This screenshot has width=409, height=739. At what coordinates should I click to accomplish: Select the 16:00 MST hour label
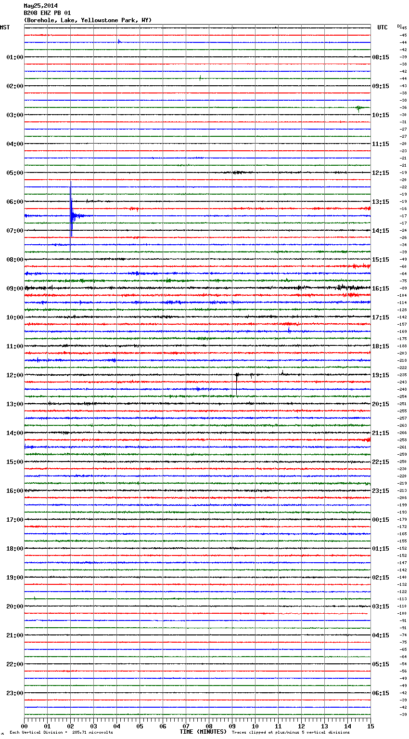[x=15, y=491]
